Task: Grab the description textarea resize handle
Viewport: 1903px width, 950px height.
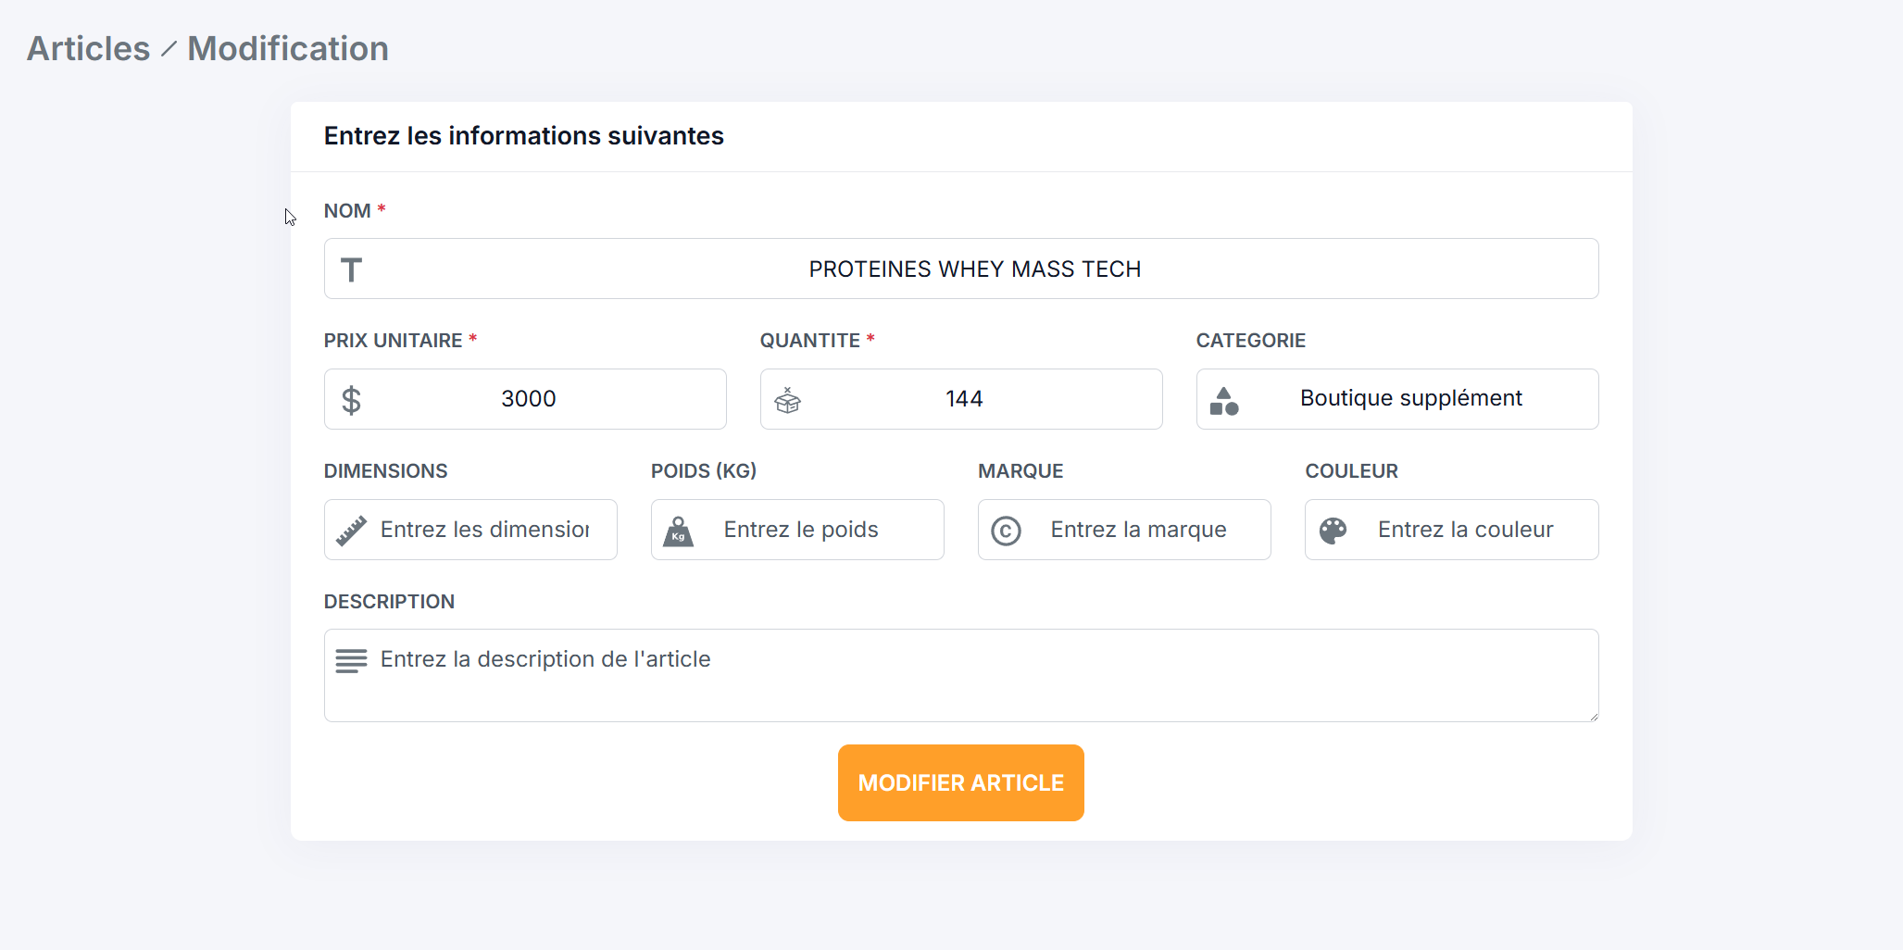Action: point(1593,716)
